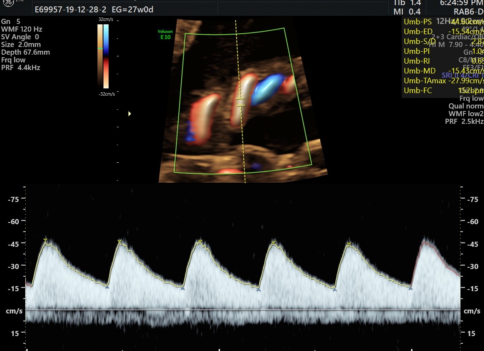Viewport: 484px width, 351px height.
Task: Click the Umb-PI measurement row
Action: (x=443, y=52)
